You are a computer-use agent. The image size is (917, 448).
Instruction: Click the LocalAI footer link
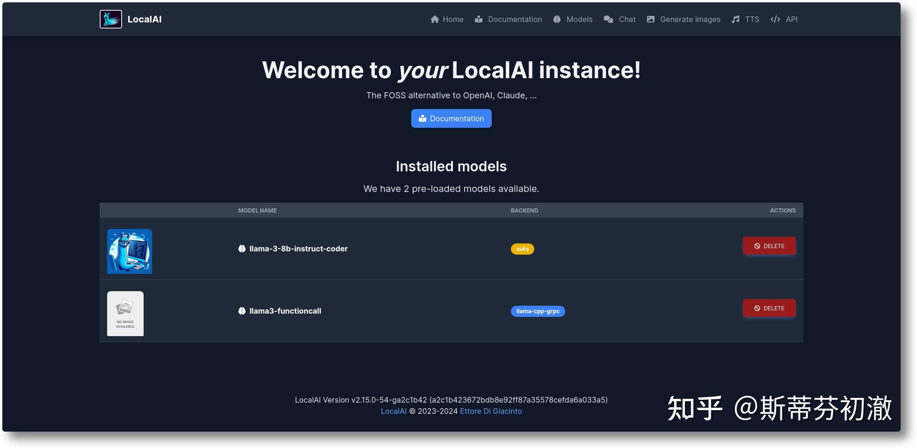393,411
